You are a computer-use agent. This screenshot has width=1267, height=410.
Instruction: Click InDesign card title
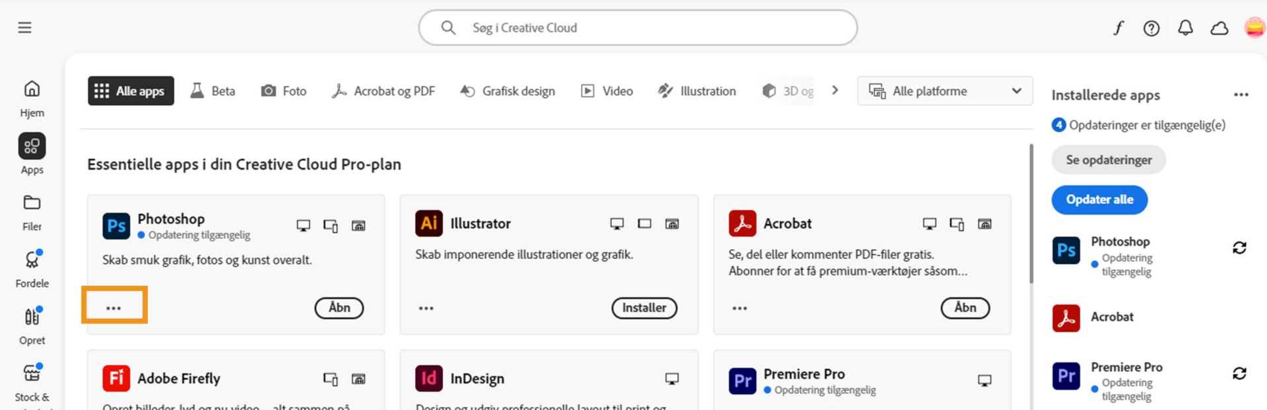(477, 378)
